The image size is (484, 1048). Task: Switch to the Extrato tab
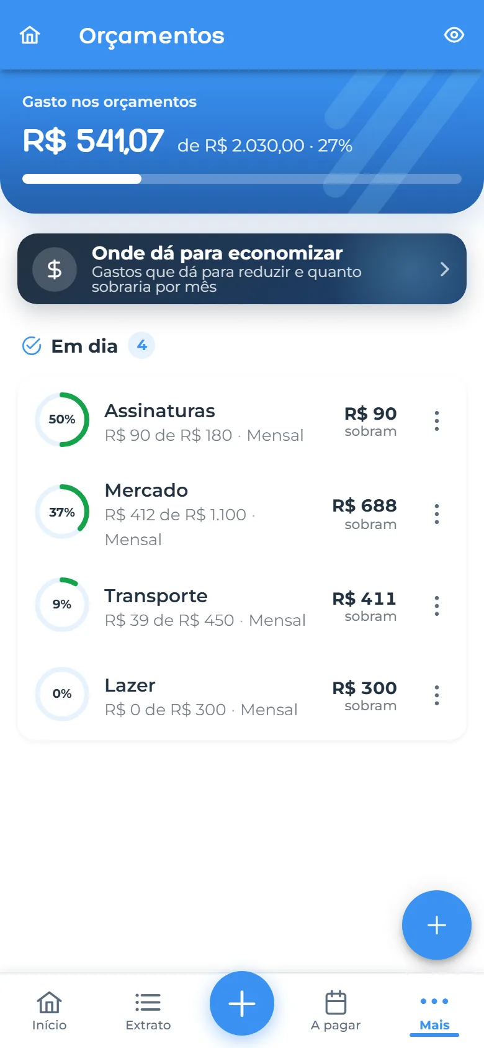pos(148,1011)
